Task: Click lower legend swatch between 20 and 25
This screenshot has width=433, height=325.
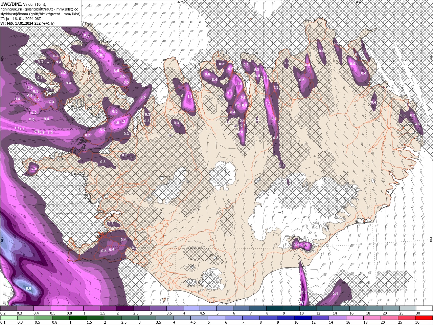Action: (x=390, y=318)
